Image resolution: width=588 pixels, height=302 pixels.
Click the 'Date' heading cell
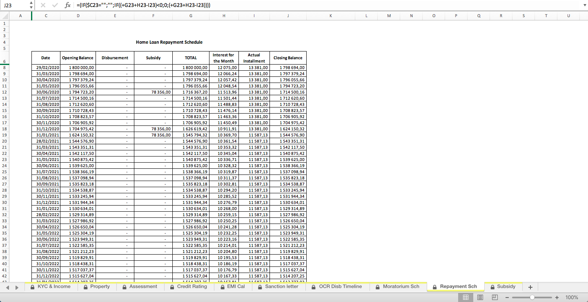[46, 58]
